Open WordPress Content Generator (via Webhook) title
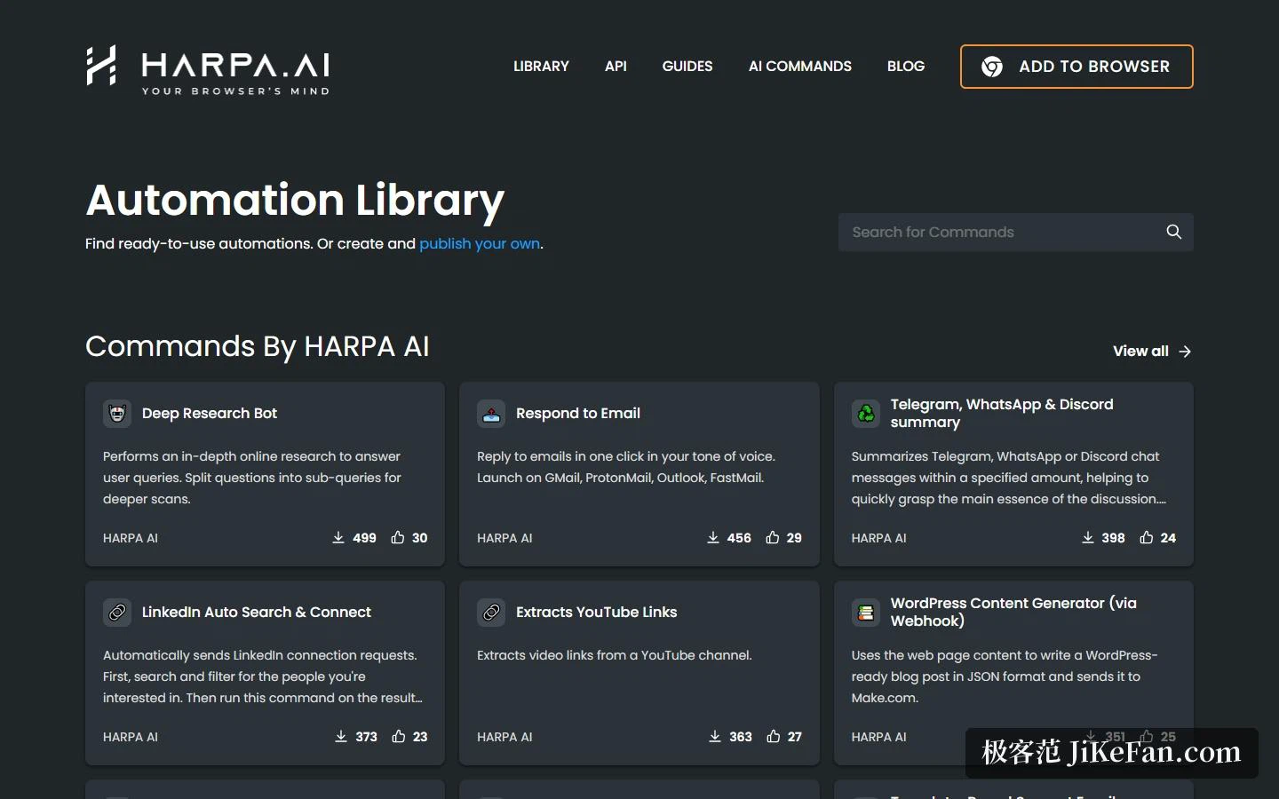The width and height of the screenshot is (1279, 799). tap(1013, 612)
